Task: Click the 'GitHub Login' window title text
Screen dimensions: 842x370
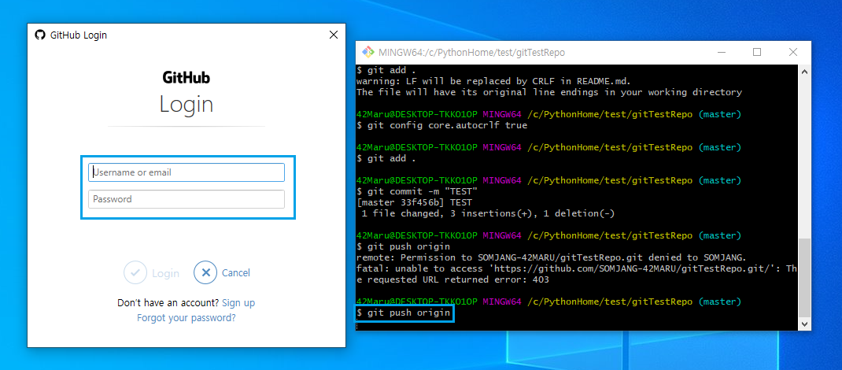Action: tap(79, 35)
